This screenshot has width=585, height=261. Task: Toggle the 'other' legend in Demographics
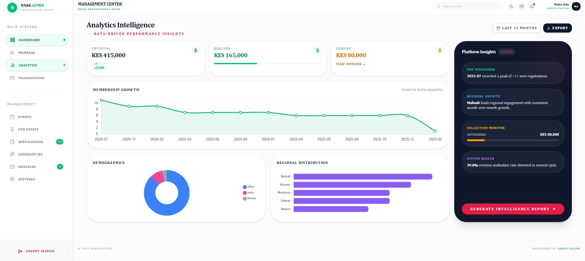(x=249, y=187)
